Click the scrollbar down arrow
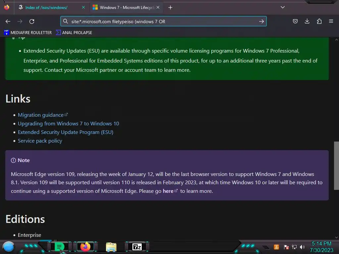Image resolution: width=339 pixels, height=254 pixels. click(336, 237)
